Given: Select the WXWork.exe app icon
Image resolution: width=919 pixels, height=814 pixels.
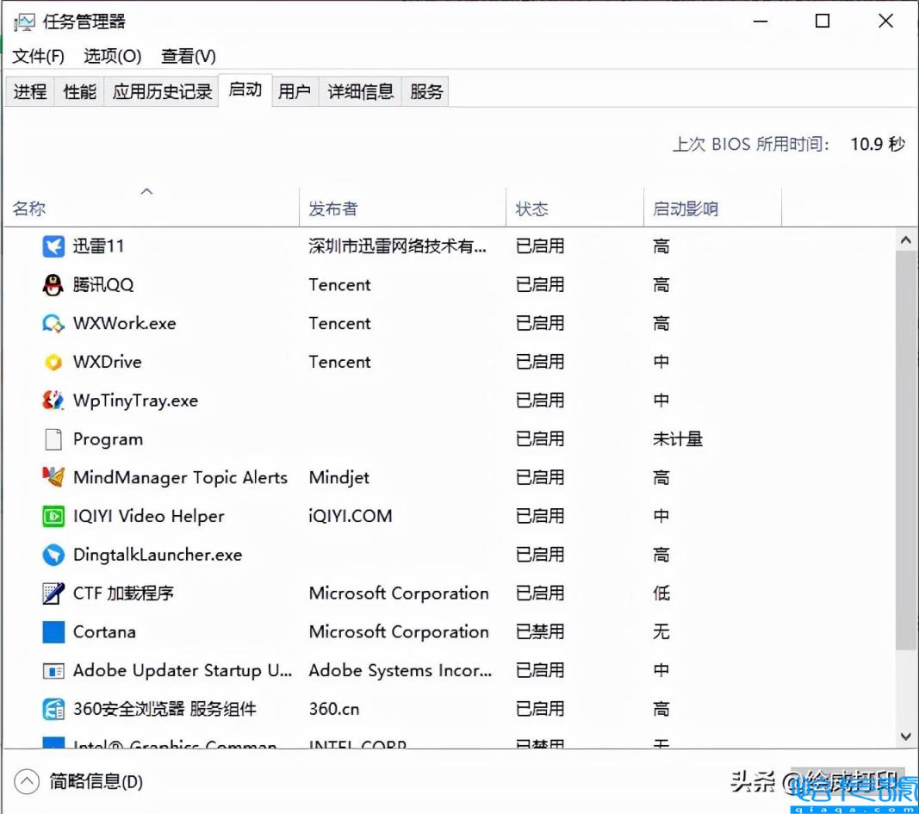Looking at the screenshot, I should [53, 323].
